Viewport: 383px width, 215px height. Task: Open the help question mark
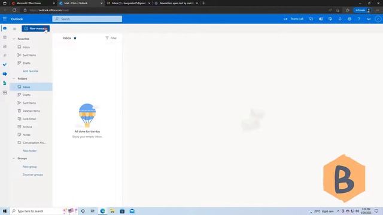click(x=359, y=19)
